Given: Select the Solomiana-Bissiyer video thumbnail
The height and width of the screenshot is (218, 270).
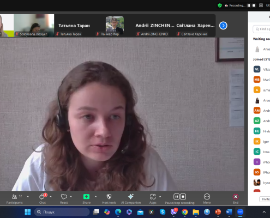Looking at the screenshot, I should [x=34, y=26].
